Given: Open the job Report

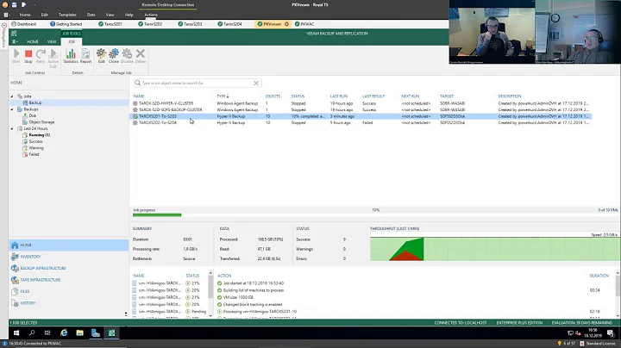Looking at the screenshot, I should pyautogui.click(x=85, y=56).
